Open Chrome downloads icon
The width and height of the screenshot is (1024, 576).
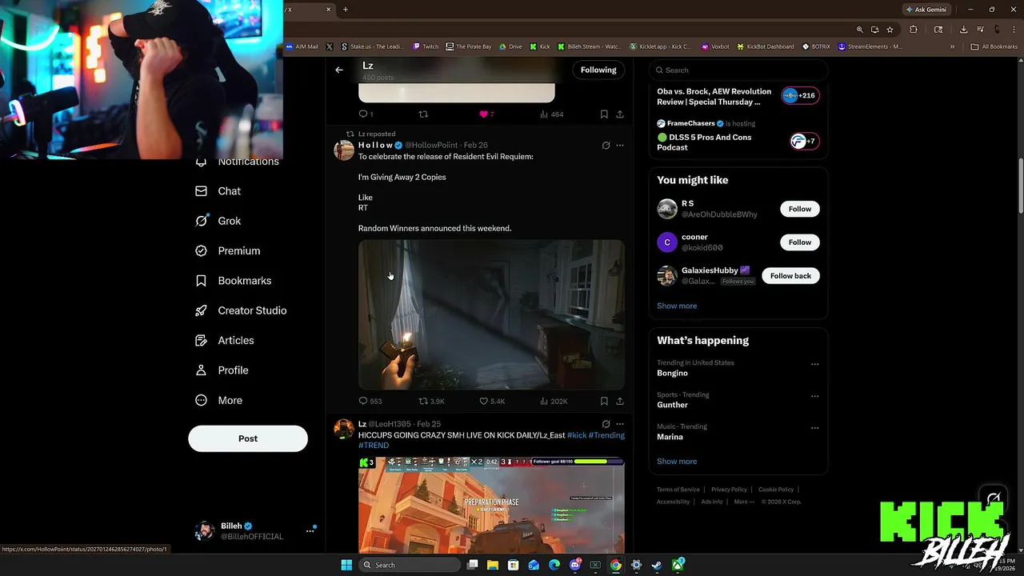[x=964, y=30]
